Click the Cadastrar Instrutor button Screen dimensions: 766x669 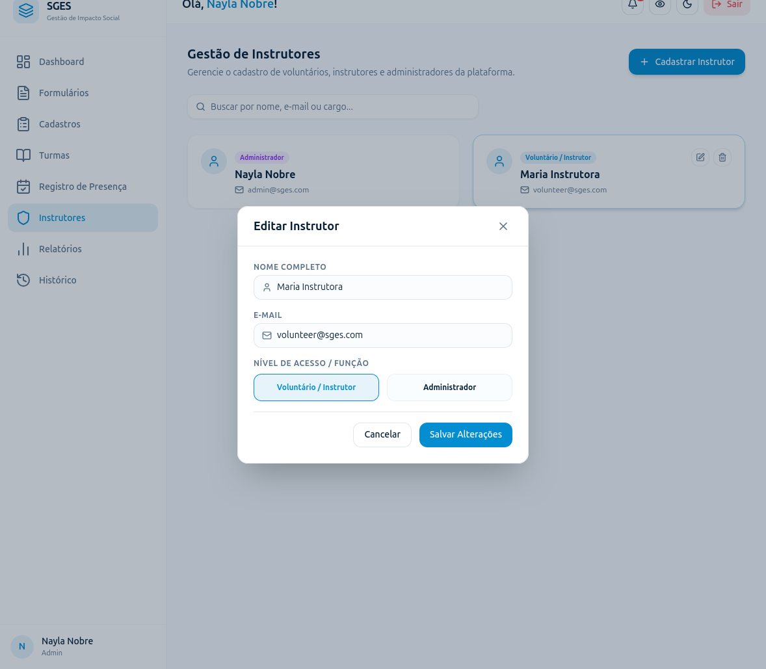coord(687,62)
